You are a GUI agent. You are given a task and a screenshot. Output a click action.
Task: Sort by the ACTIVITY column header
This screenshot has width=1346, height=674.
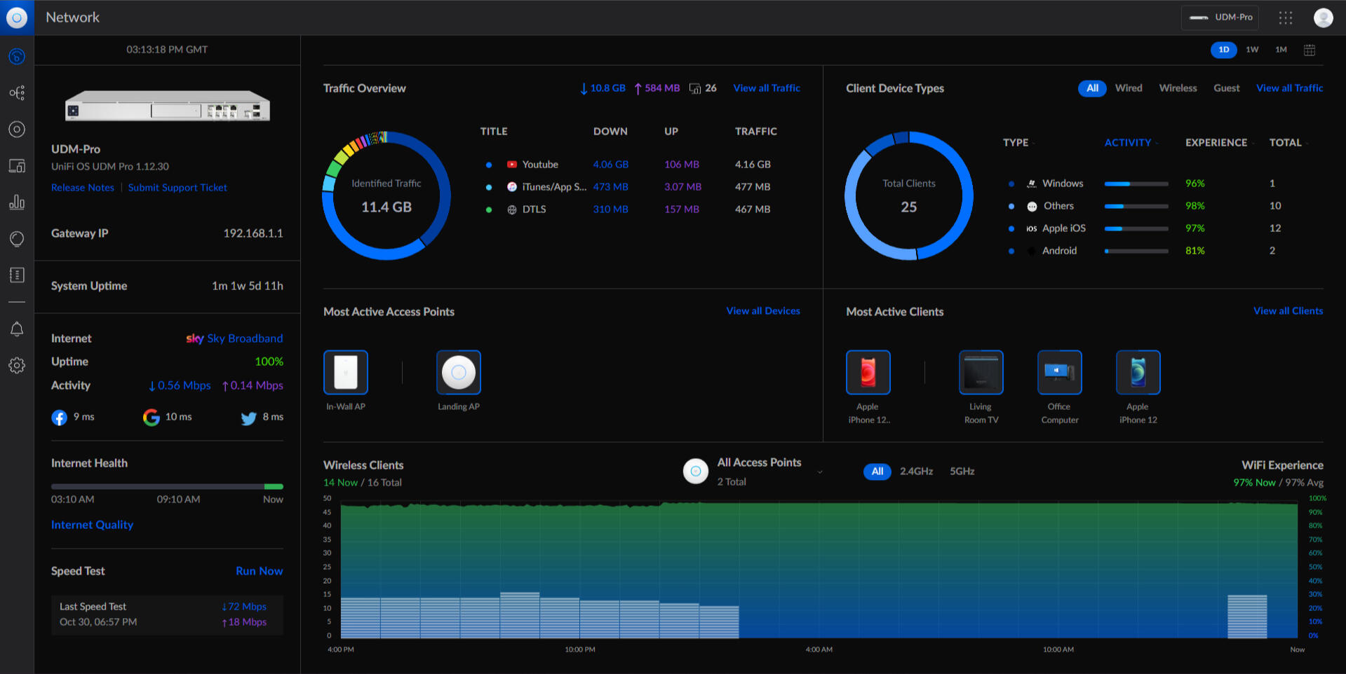point(1128,142)
